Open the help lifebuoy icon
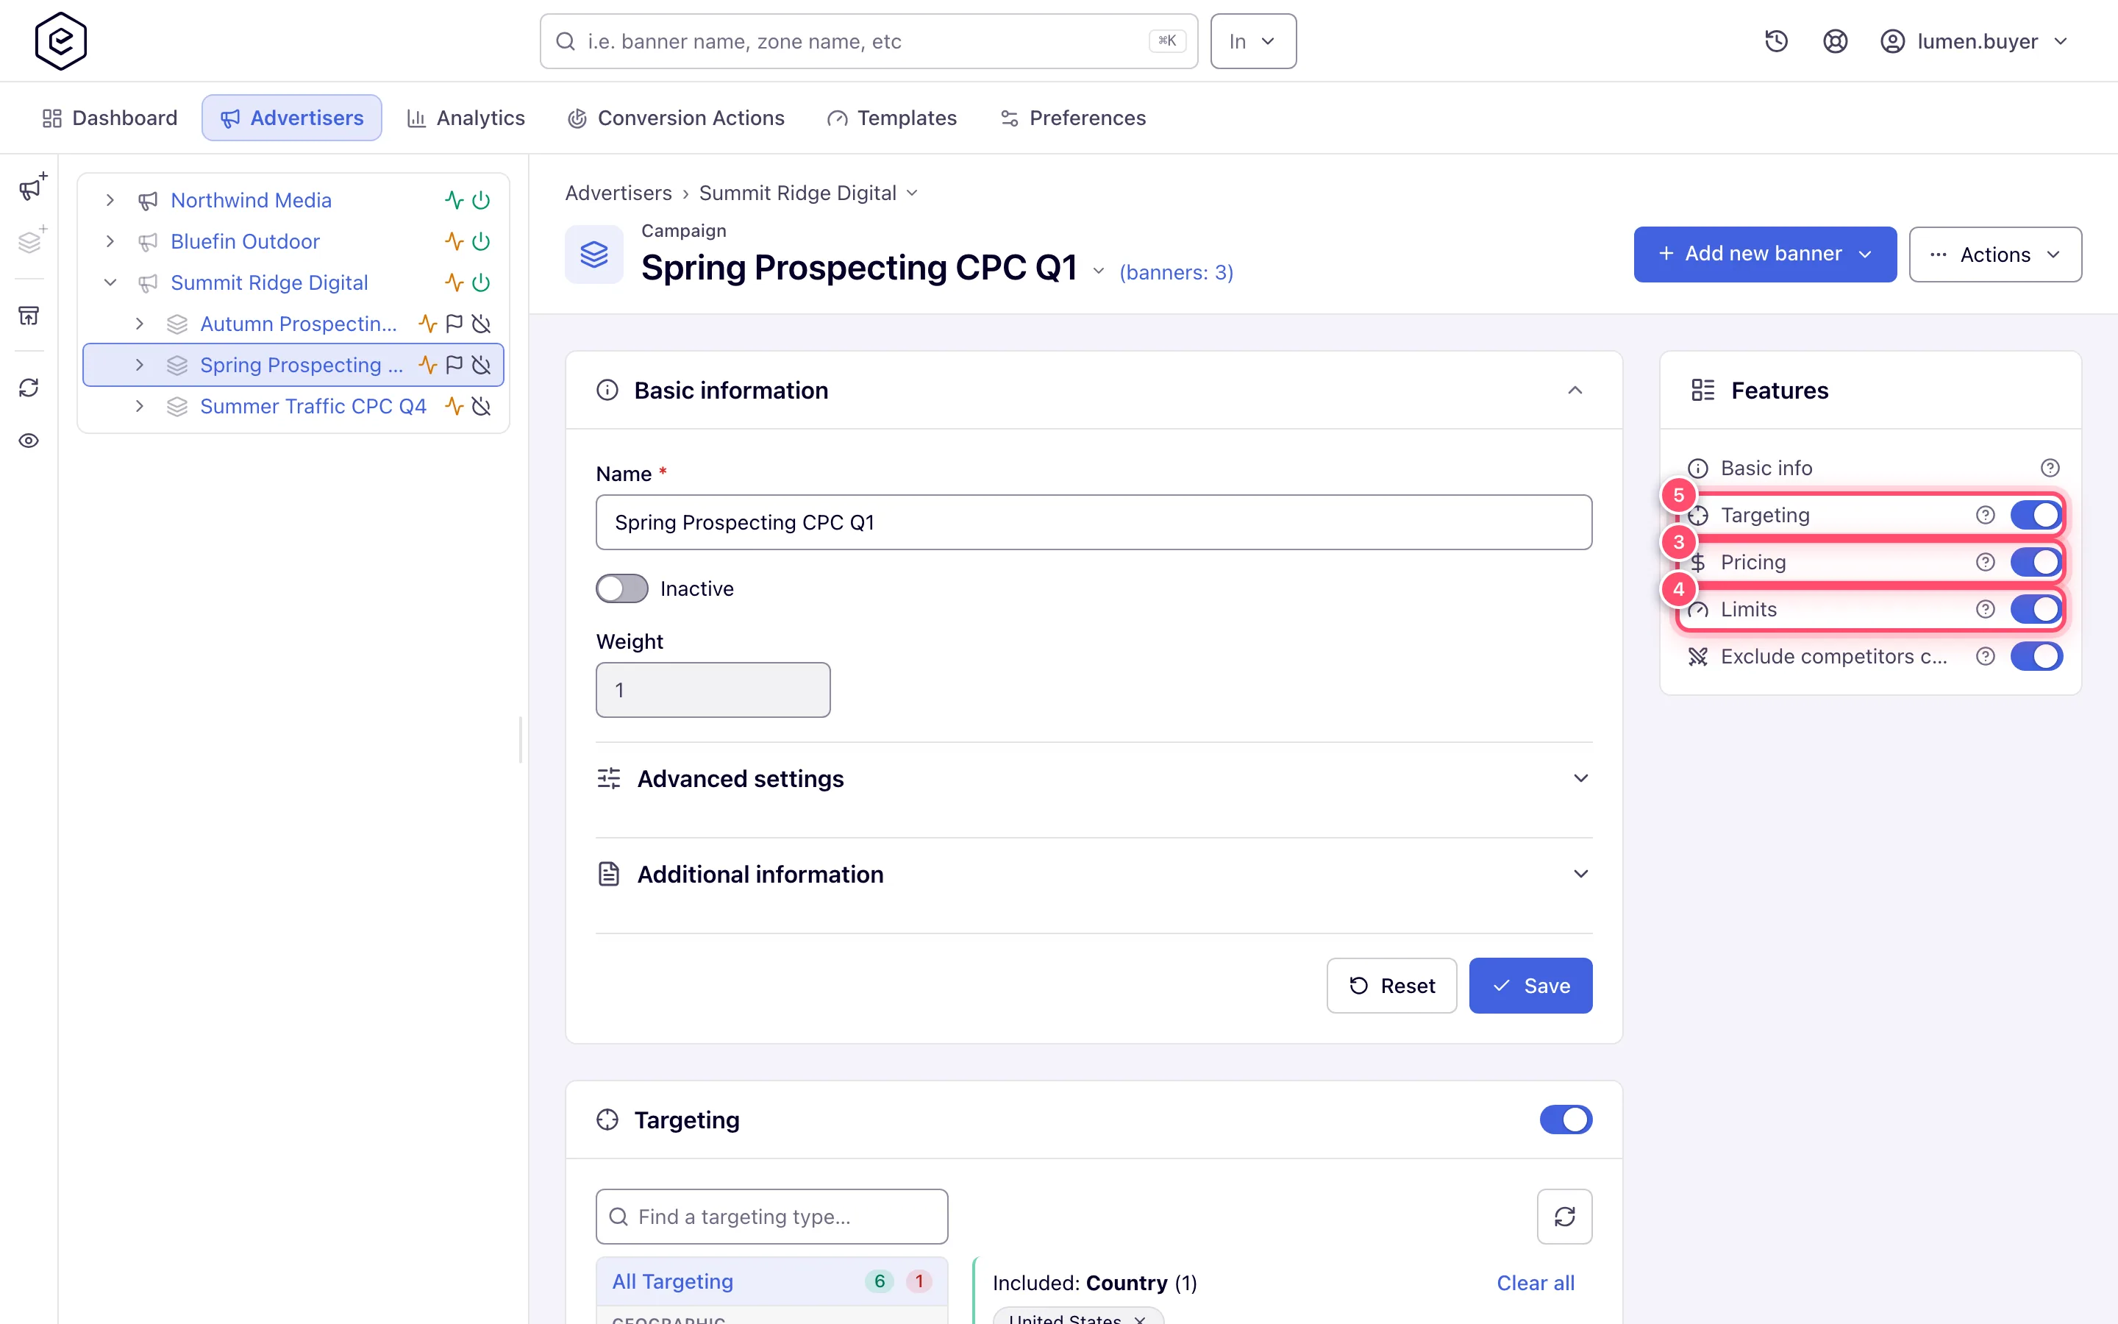 click(1834, 41)
